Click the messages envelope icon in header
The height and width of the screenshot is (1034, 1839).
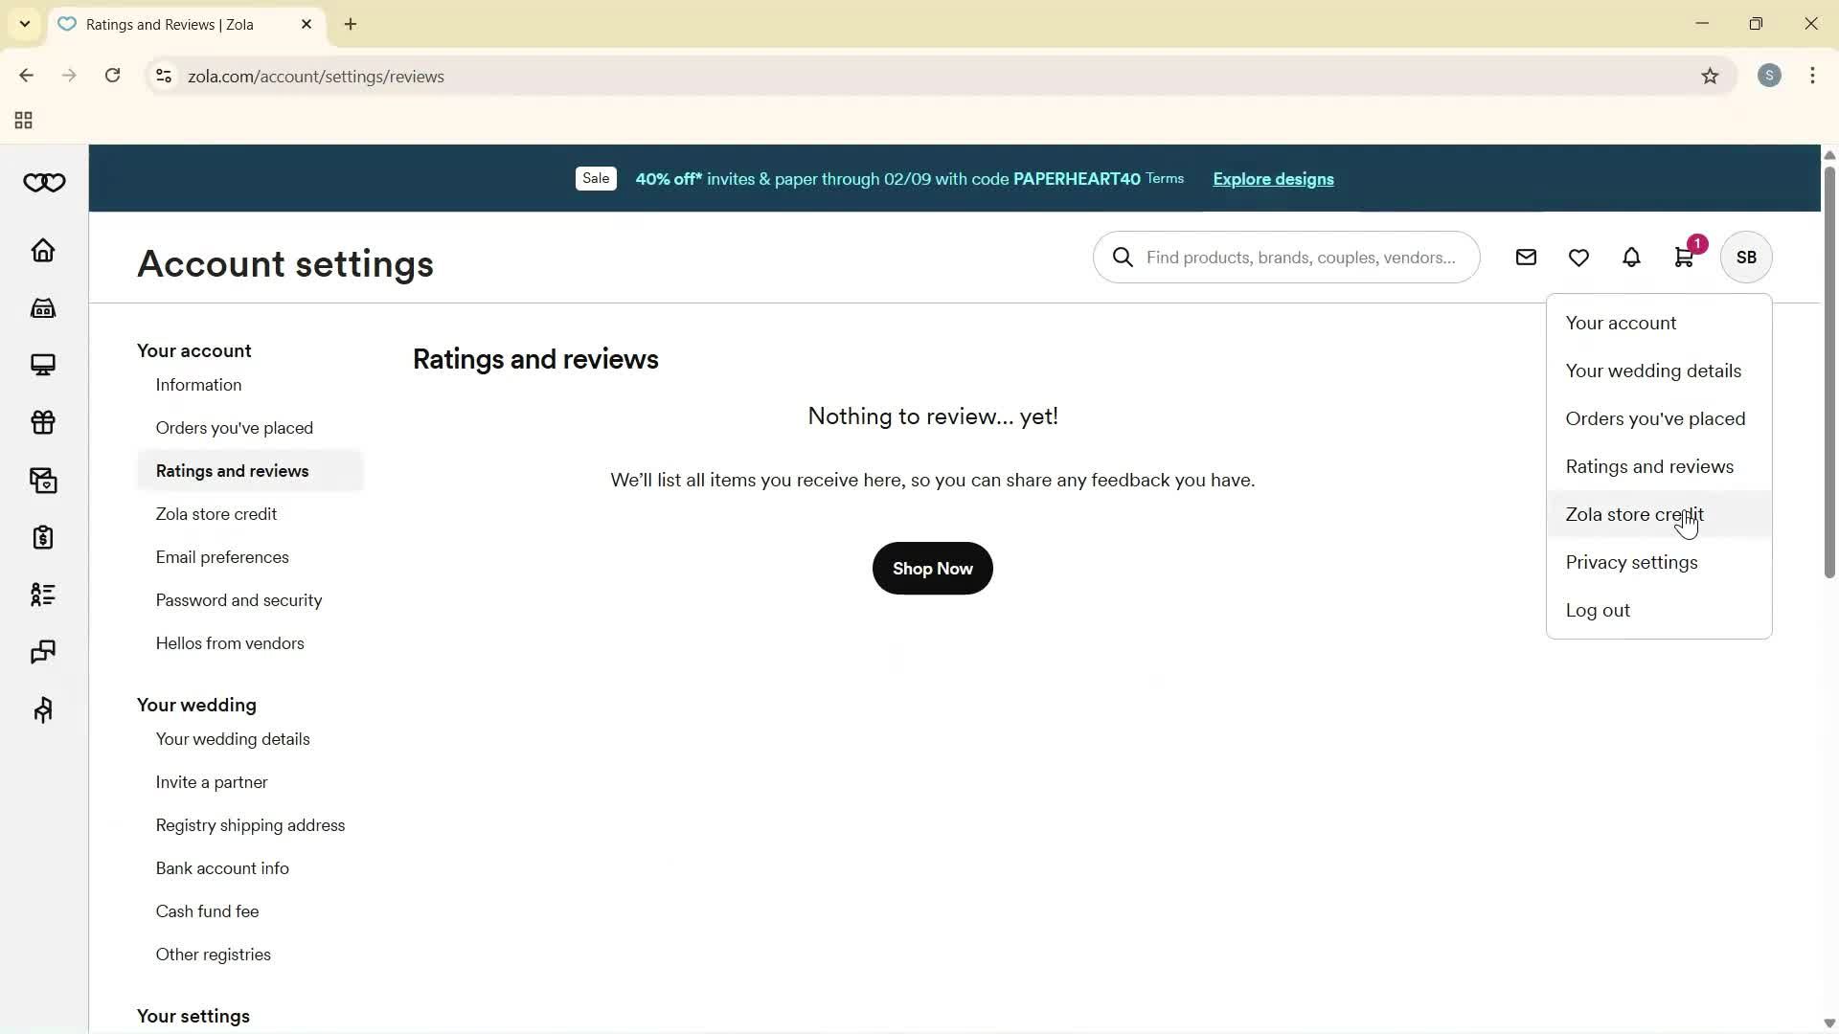pyautogui.click(x=1526, y=257)
